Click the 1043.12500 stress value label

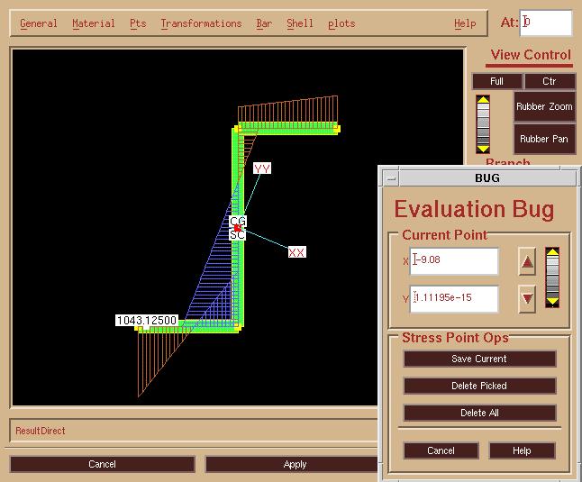(x=146, y=321)
